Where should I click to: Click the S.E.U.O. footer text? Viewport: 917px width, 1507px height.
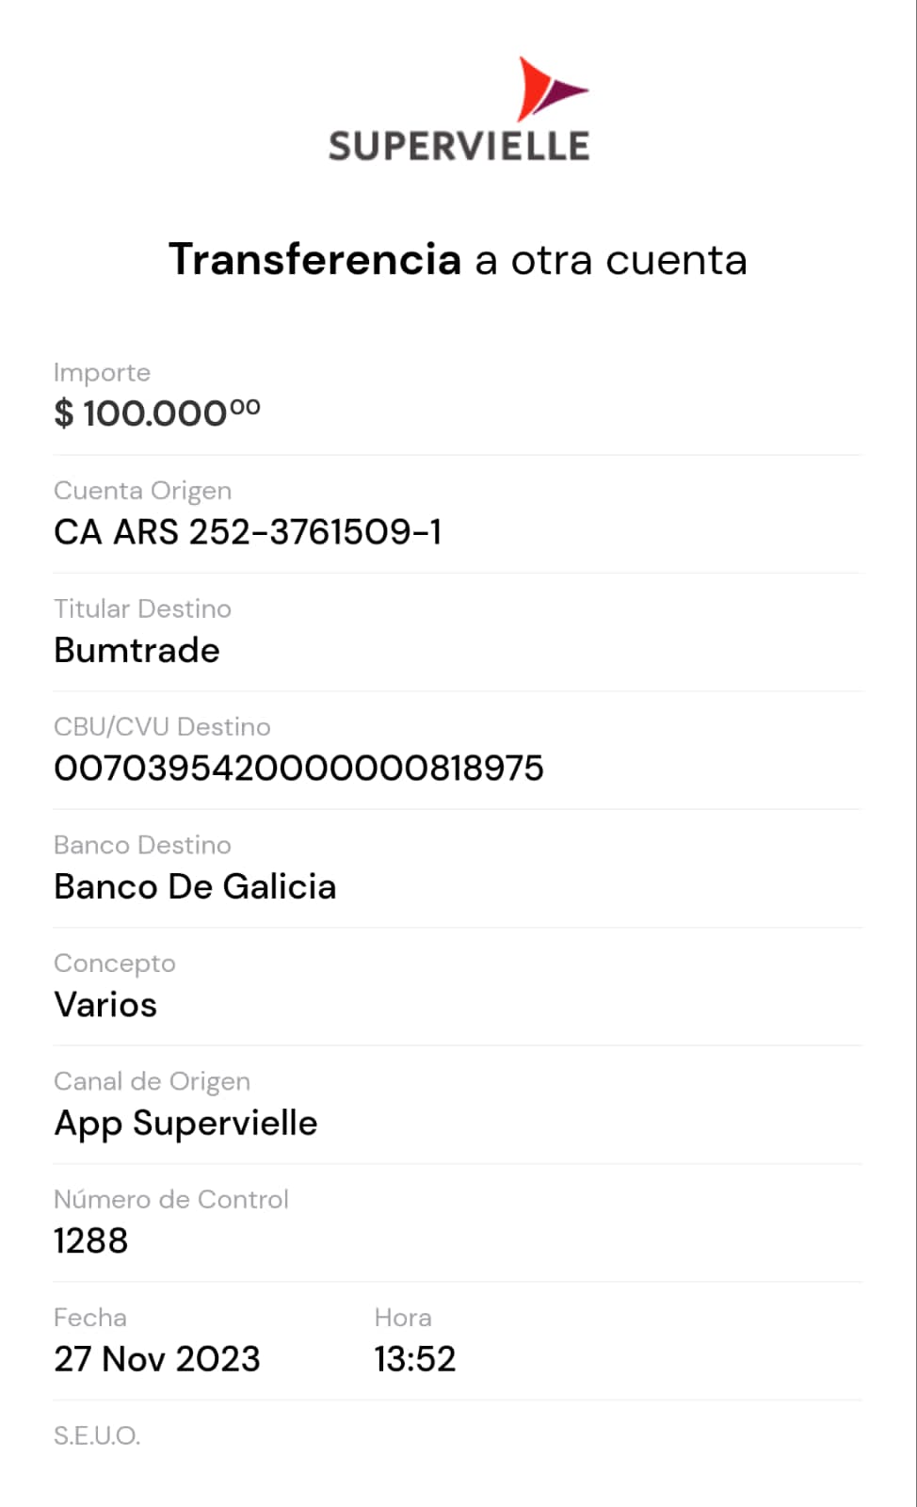97,1435
